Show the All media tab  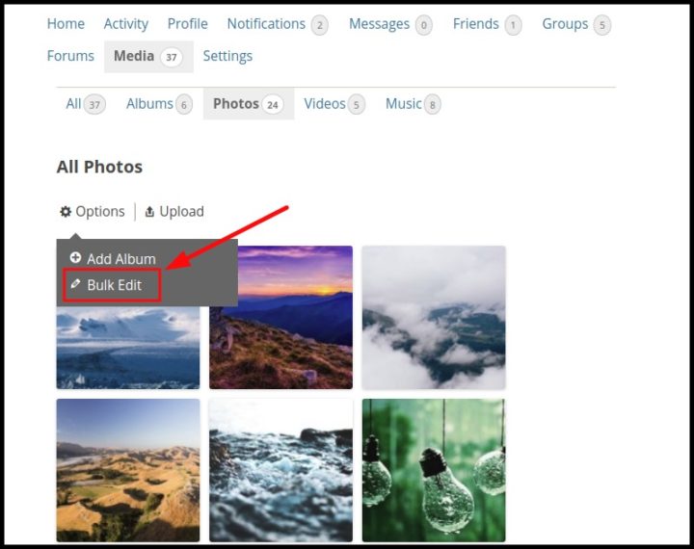(73, 104)
